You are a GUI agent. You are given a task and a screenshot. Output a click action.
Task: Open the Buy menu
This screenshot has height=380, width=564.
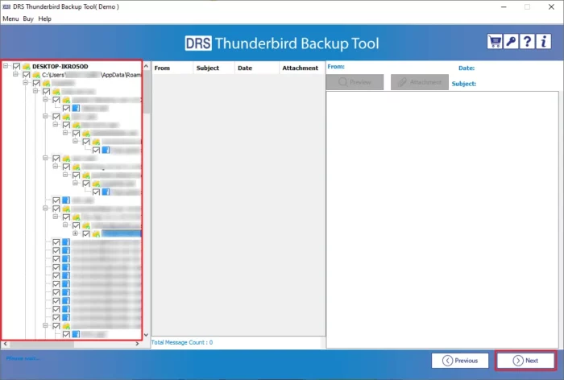point(28,19)
